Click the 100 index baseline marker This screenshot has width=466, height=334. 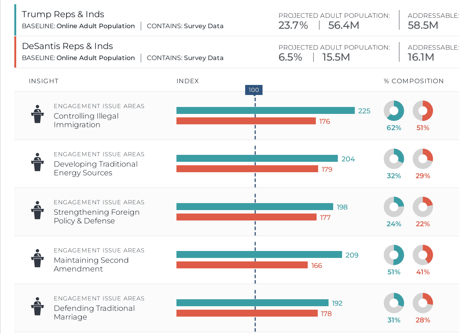pos(254,90)
